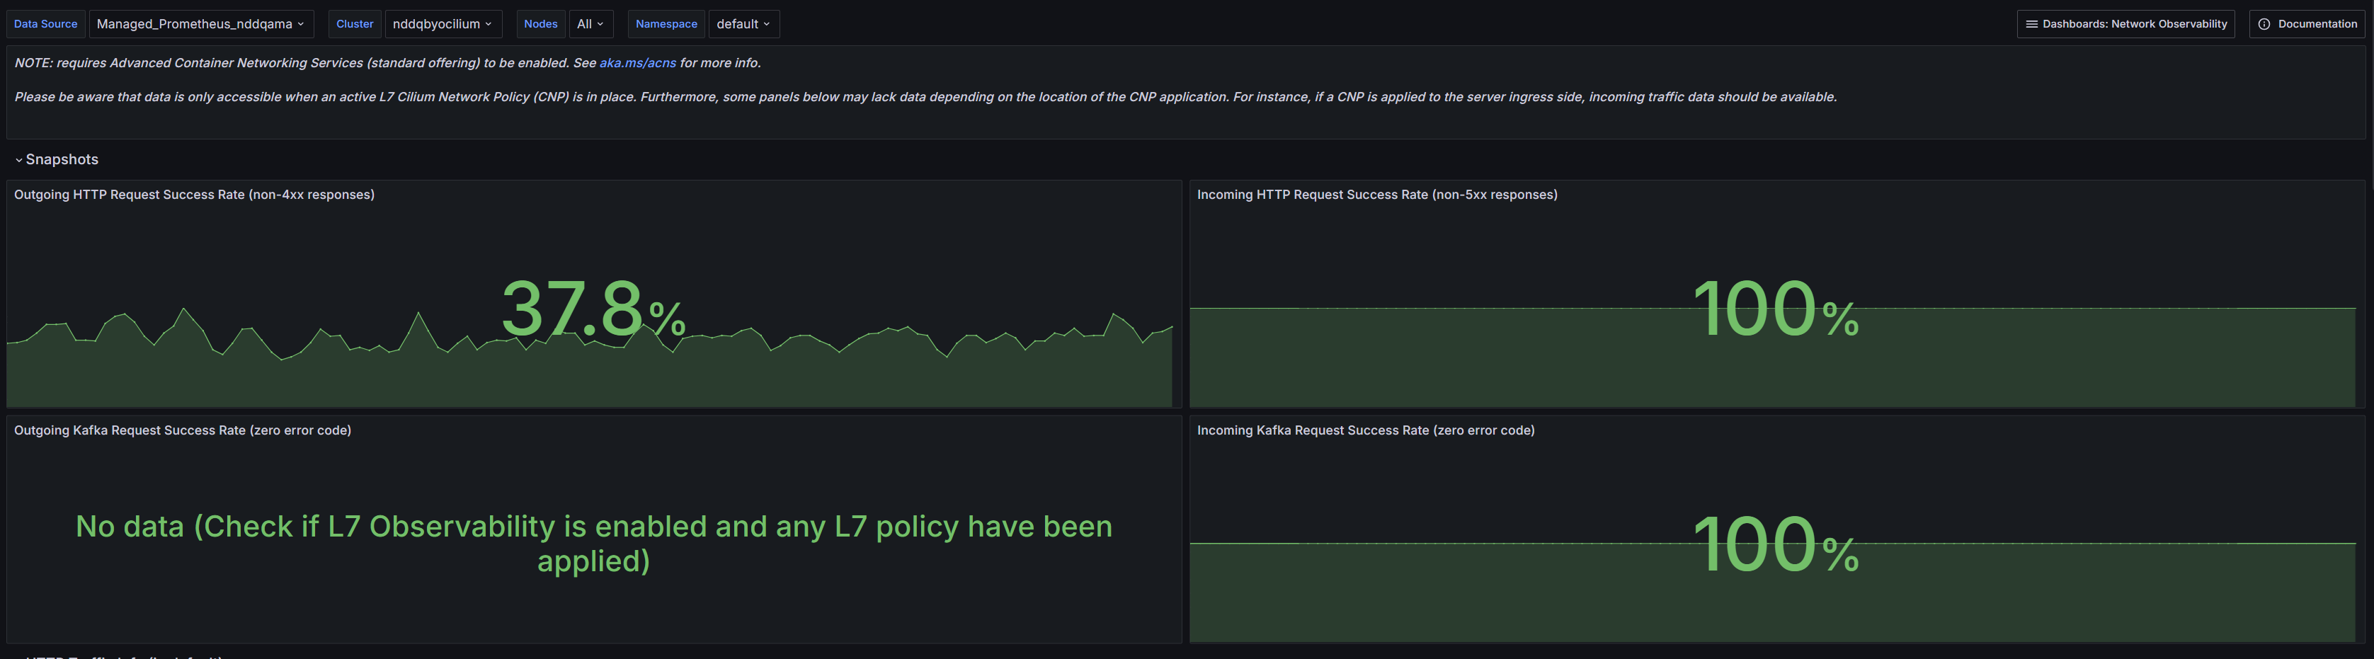This screenshot has height=659, width=2374.
Task: Open the nddqbyocilium cluster dropdown
Action: click(443, 24)
